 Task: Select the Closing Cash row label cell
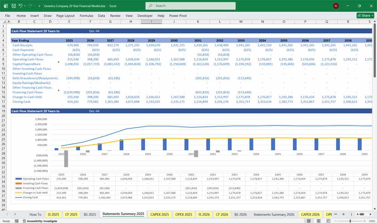coord(21,101)
